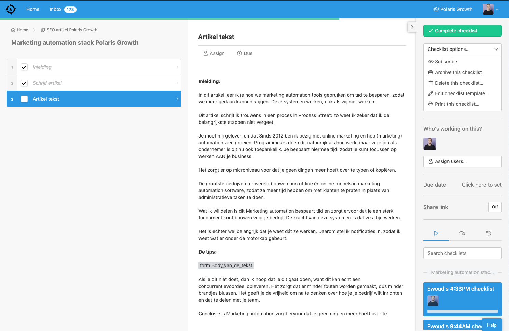Screen dimensions: 509x331
Task: Select the Inleiding task name
Action: [42, 67]
